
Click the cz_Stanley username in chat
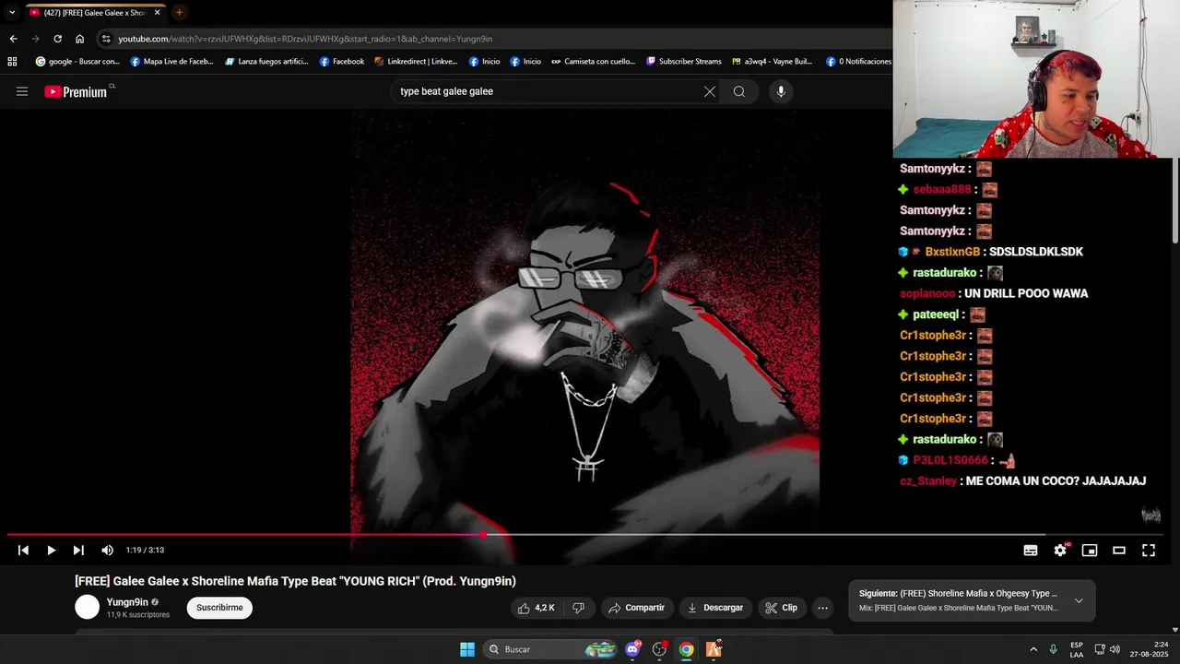(927, 481)
